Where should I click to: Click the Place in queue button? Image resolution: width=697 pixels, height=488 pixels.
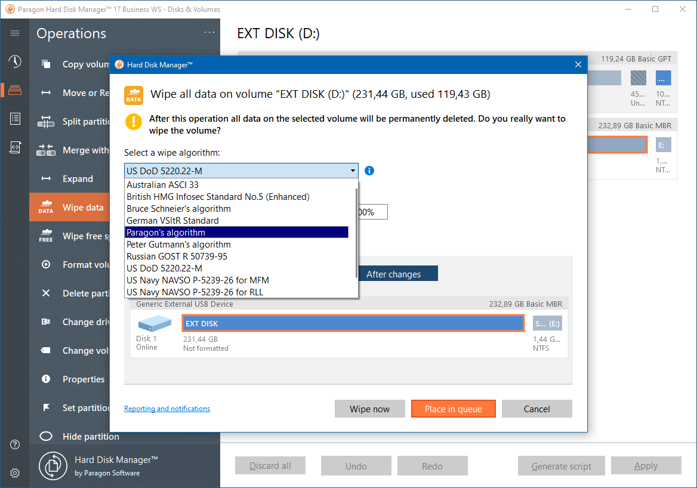pyautogui.click(x=454, y=409)
